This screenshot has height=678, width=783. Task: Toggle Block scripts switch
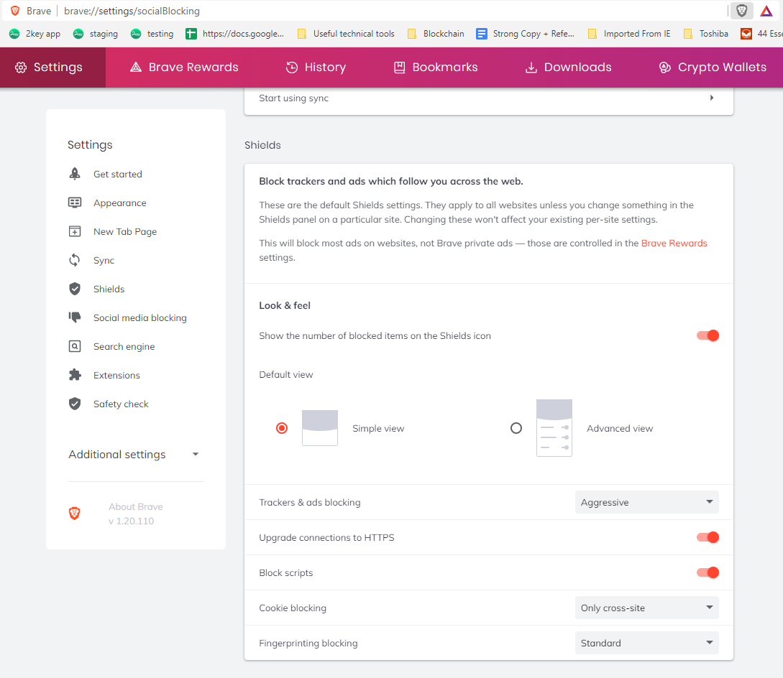(x=708, y=572)
